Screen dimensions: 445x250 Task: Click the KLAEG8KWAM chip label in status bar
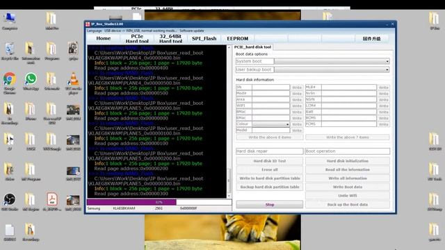pyautogui.click(x=124, y=208)
